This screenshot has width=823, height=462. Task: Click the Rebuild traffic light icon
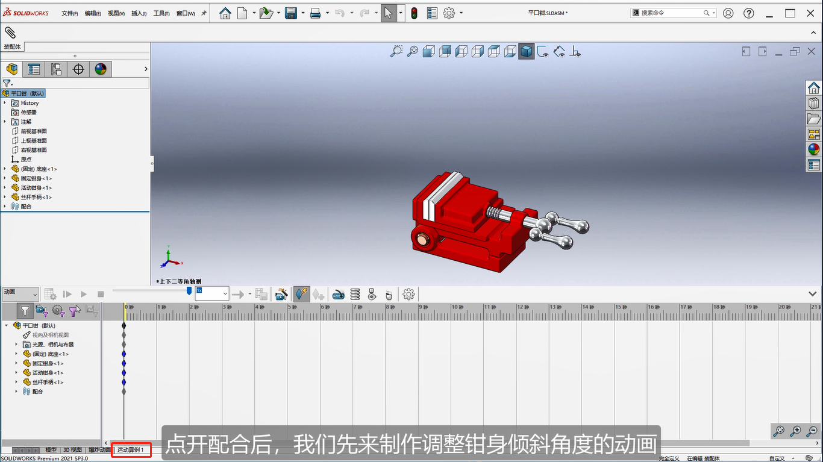point(414,13)
